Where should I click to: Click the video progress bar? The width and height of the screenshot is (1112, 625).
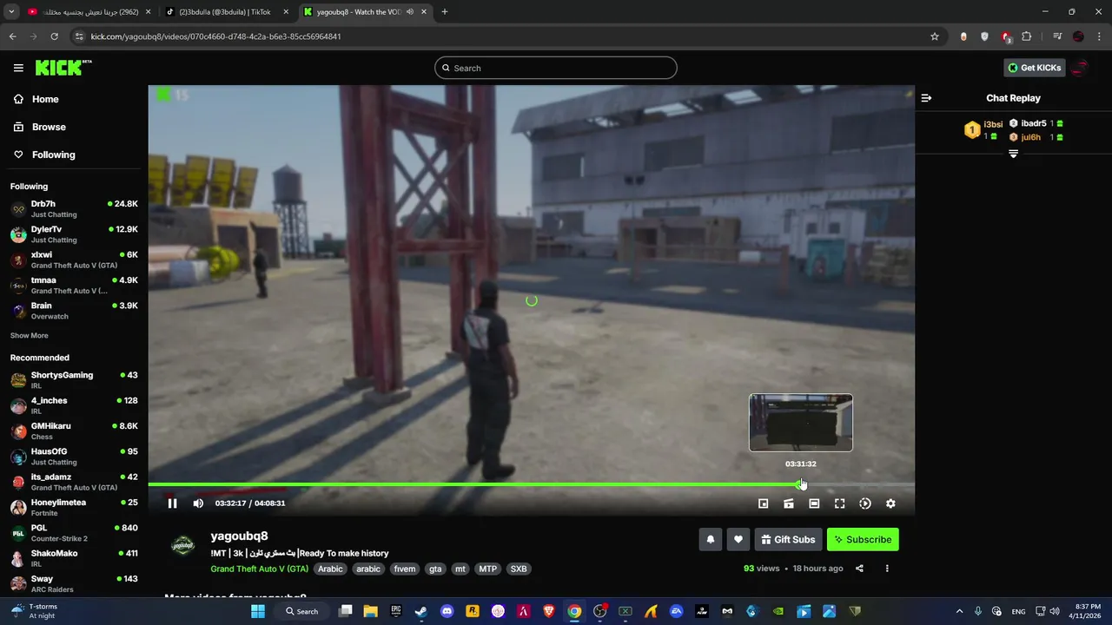click(531, 484)
